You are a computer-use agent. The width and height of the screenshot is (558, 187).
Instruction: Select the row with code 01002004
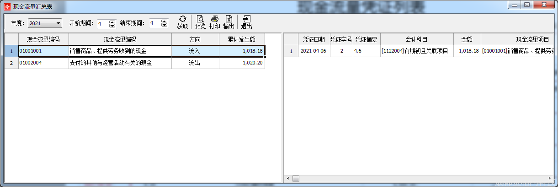(43, 63)
